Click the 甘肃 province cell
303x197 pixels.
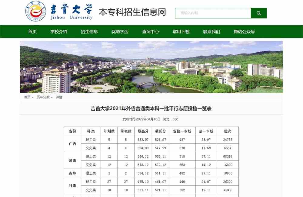pos(72,186)
